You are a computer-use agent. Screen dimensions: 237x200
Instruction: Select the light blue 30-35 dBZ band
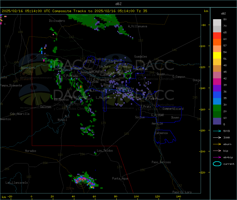point(217,101)
